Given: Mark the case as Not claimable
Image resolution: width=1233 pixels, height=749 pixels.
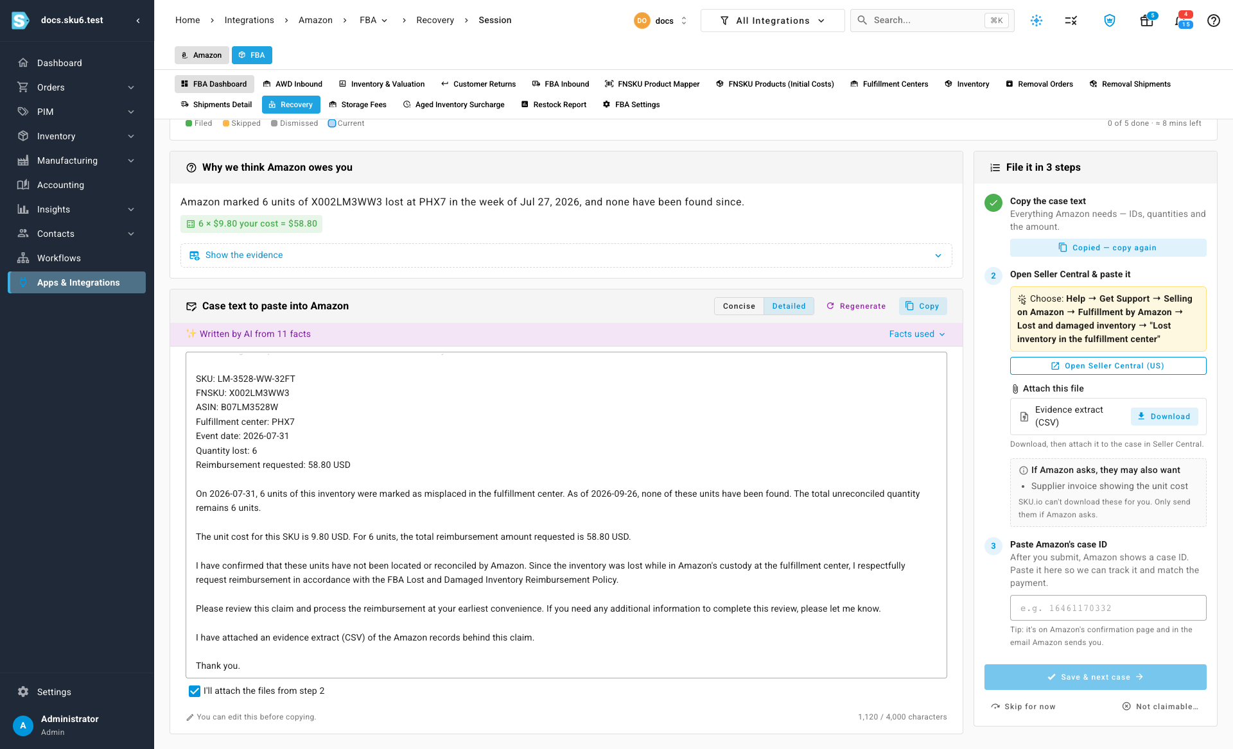Looking at the screenshot, I should (x=1160, y=707).
